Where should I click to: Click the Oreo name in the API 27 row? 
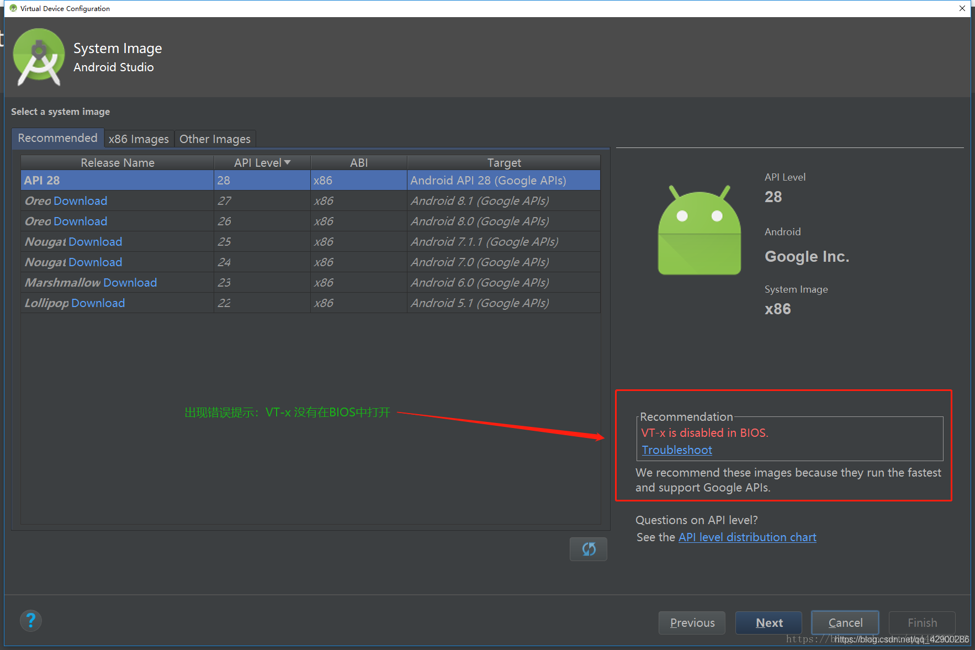(38, 201)
